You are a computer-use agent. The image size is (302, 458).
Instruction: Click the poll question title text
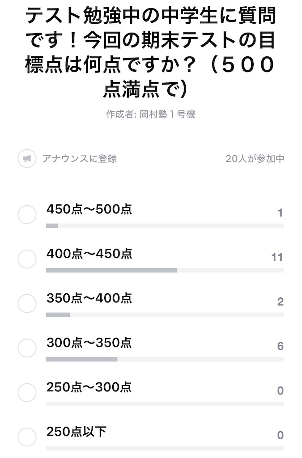pyautogui.click(x=151, y=52)
